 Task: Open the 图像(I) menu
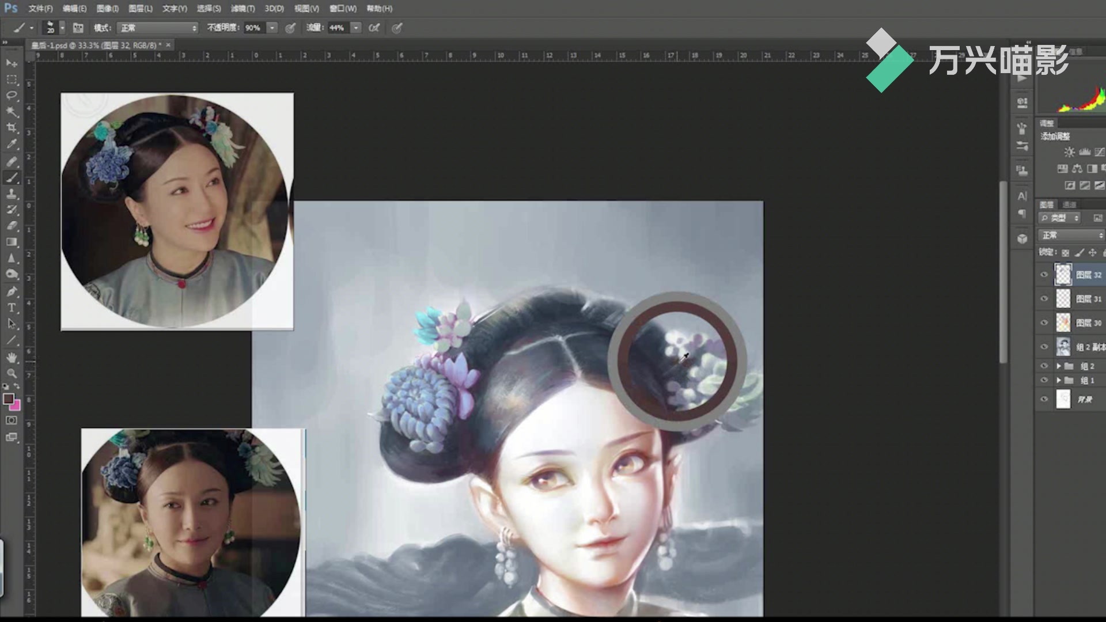coord(107,9)
